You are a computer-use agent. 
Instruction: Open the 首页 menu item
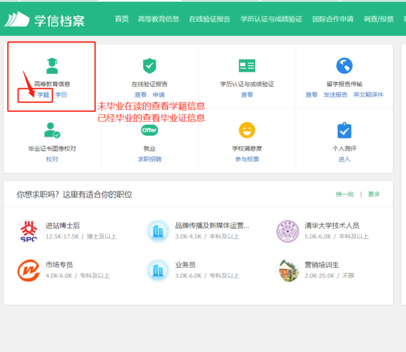[122, 19]
